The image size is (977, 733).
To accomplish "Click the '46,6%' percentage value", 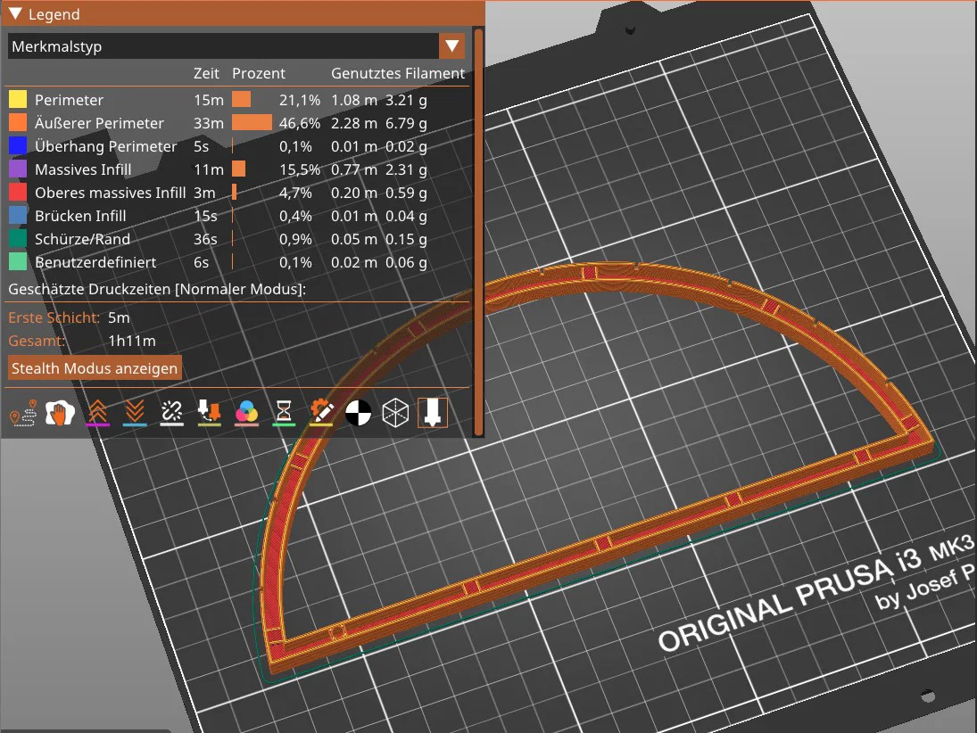I will click(300, 123).
